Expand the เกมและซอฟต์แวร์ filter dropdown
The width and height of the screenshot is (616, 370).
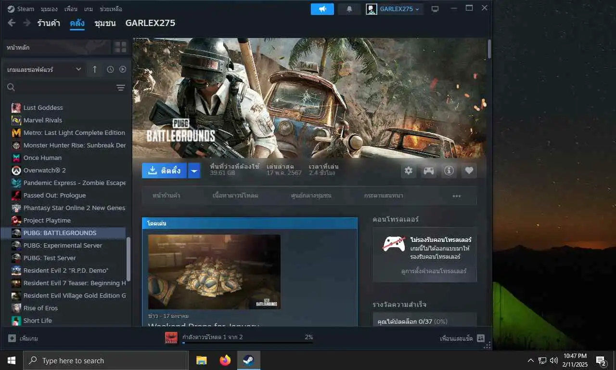pos(44,69)
